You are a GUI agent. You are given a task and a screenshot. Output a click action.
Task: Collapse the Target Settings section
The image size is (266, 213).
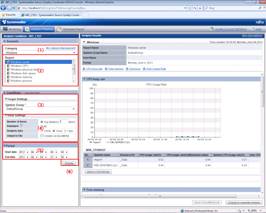6,99
